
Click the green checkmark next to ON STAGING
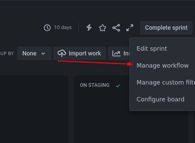(118, 86)
